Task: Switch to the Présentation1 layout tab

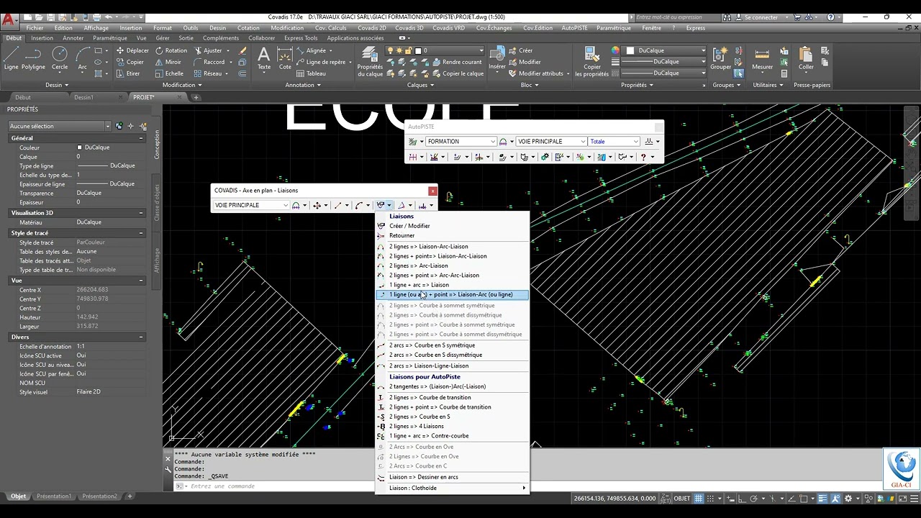Action: click(x=54, y=496)
